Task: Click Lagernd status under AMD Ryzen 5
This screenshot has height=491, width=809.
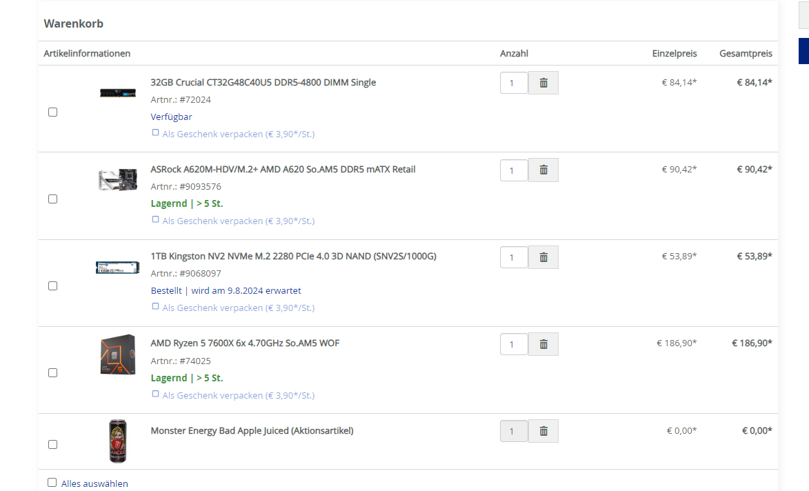Action: tap(187, 378)
